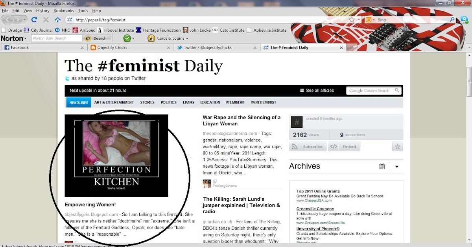The image size is (472, 247).
Task: Click the Cards & Logins padlock icon
Action: coord(151,38)
